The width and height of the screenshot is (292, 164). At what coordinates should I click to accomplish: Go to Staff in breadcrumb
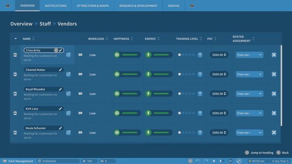[x=45, y=24]
